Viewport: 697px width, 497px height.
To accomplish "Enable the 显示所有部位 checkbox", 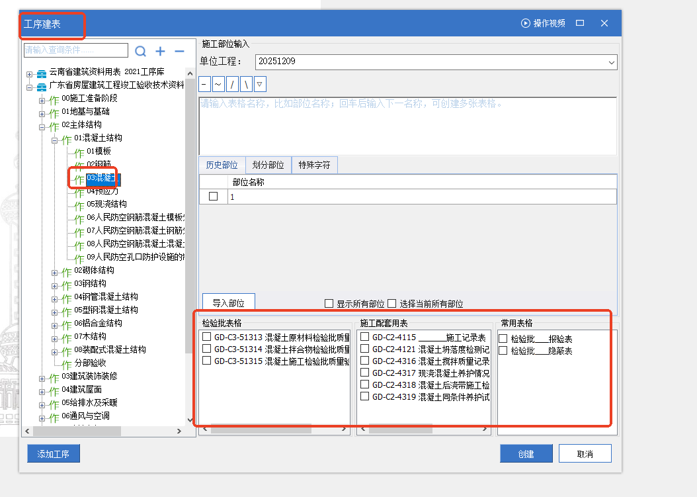I will (x=329, y=304).
